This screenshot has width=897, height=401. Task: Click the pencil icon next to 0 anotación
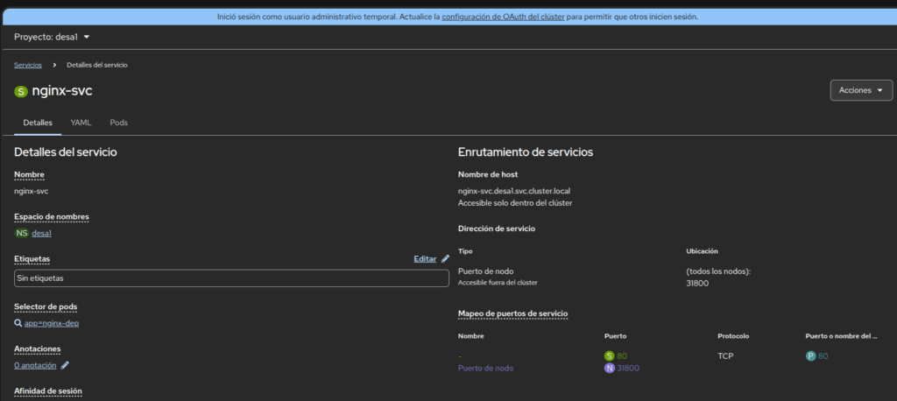coord(65,365)
